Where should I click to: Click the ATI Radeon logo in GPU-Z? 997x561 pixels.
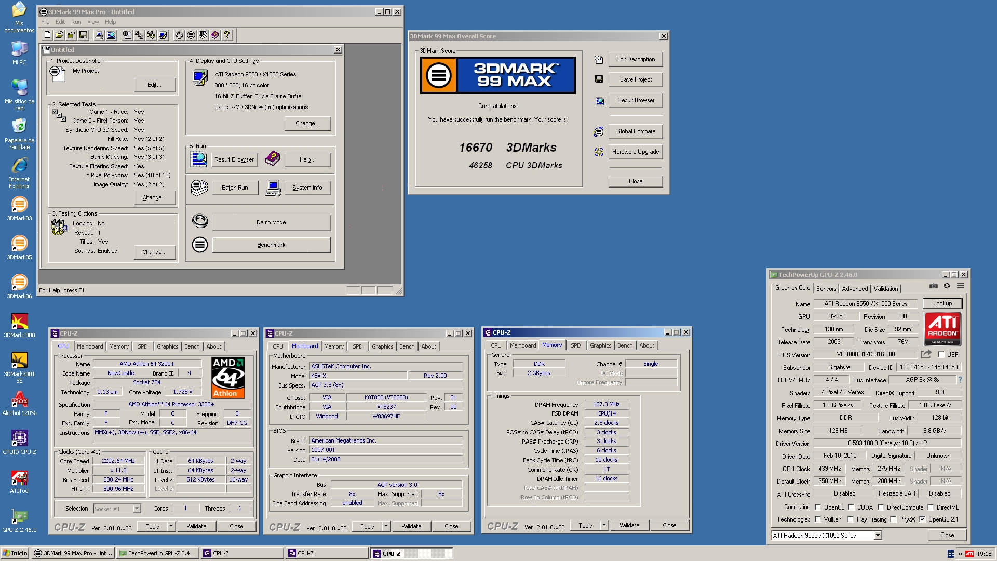pyautogui.click(x=942, y=329)
